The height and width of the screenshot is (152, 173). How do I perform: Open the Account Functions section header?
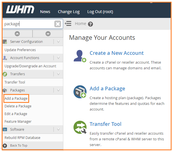(x=25, y=58)
